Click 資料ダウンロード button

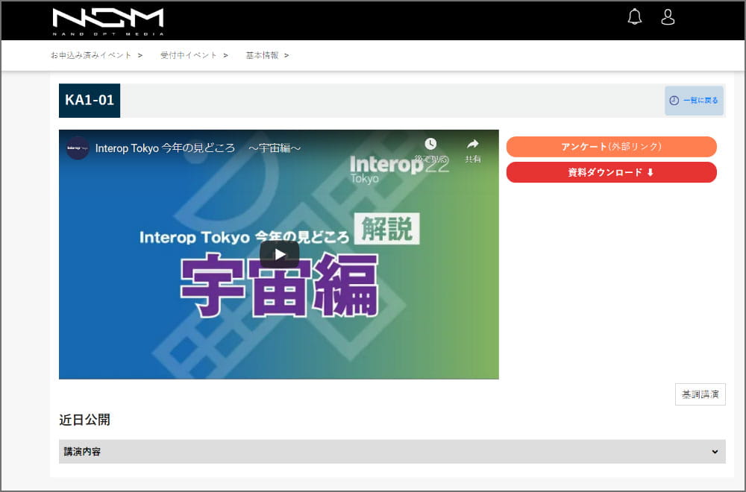[x=612, y=172]
